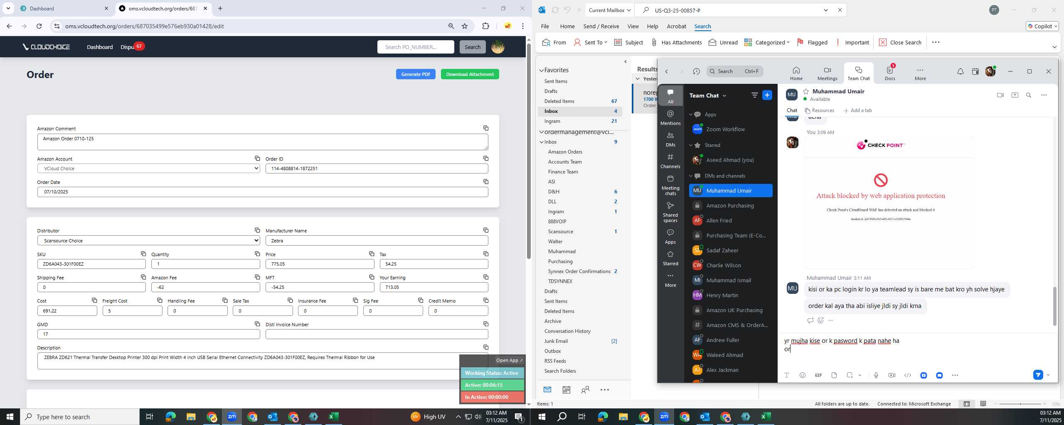This screenshot has height=425, width=1064.
Task: Open Zoom chat history clock icon
Action: tap(697, 71)
